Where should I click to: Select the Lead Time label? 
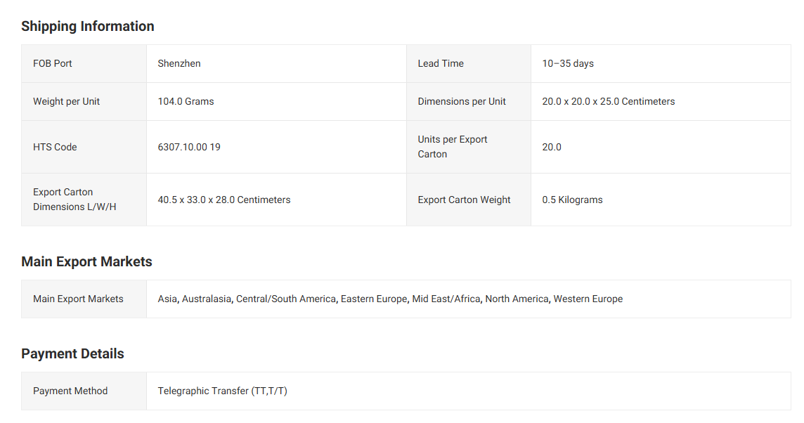click(441, 63)
